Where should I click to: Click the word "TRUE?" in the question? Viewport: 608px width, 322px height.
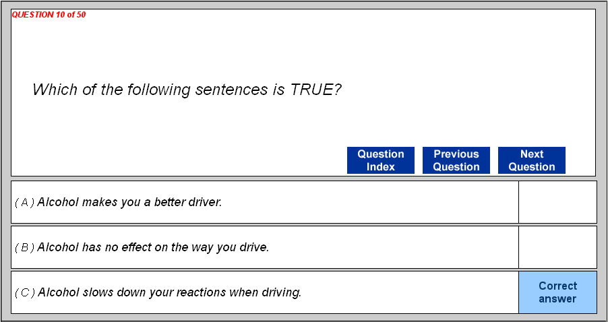coord(315,90)
